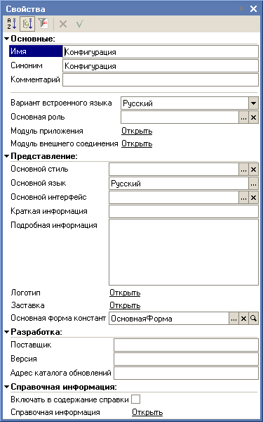Click the Подробная информация text area
The width and height of the screenshot is (263, 422).
click(x=184, y=252)
